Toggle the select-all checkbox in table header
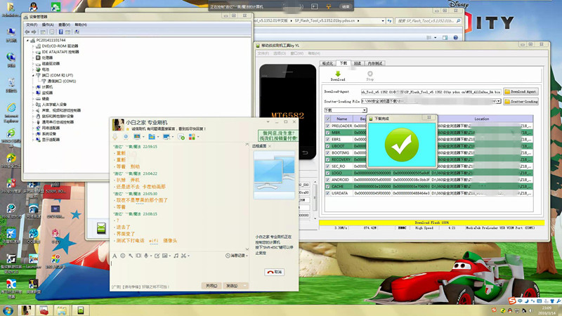562x316 pixels. pyautogui.click(x=327, y=119)
